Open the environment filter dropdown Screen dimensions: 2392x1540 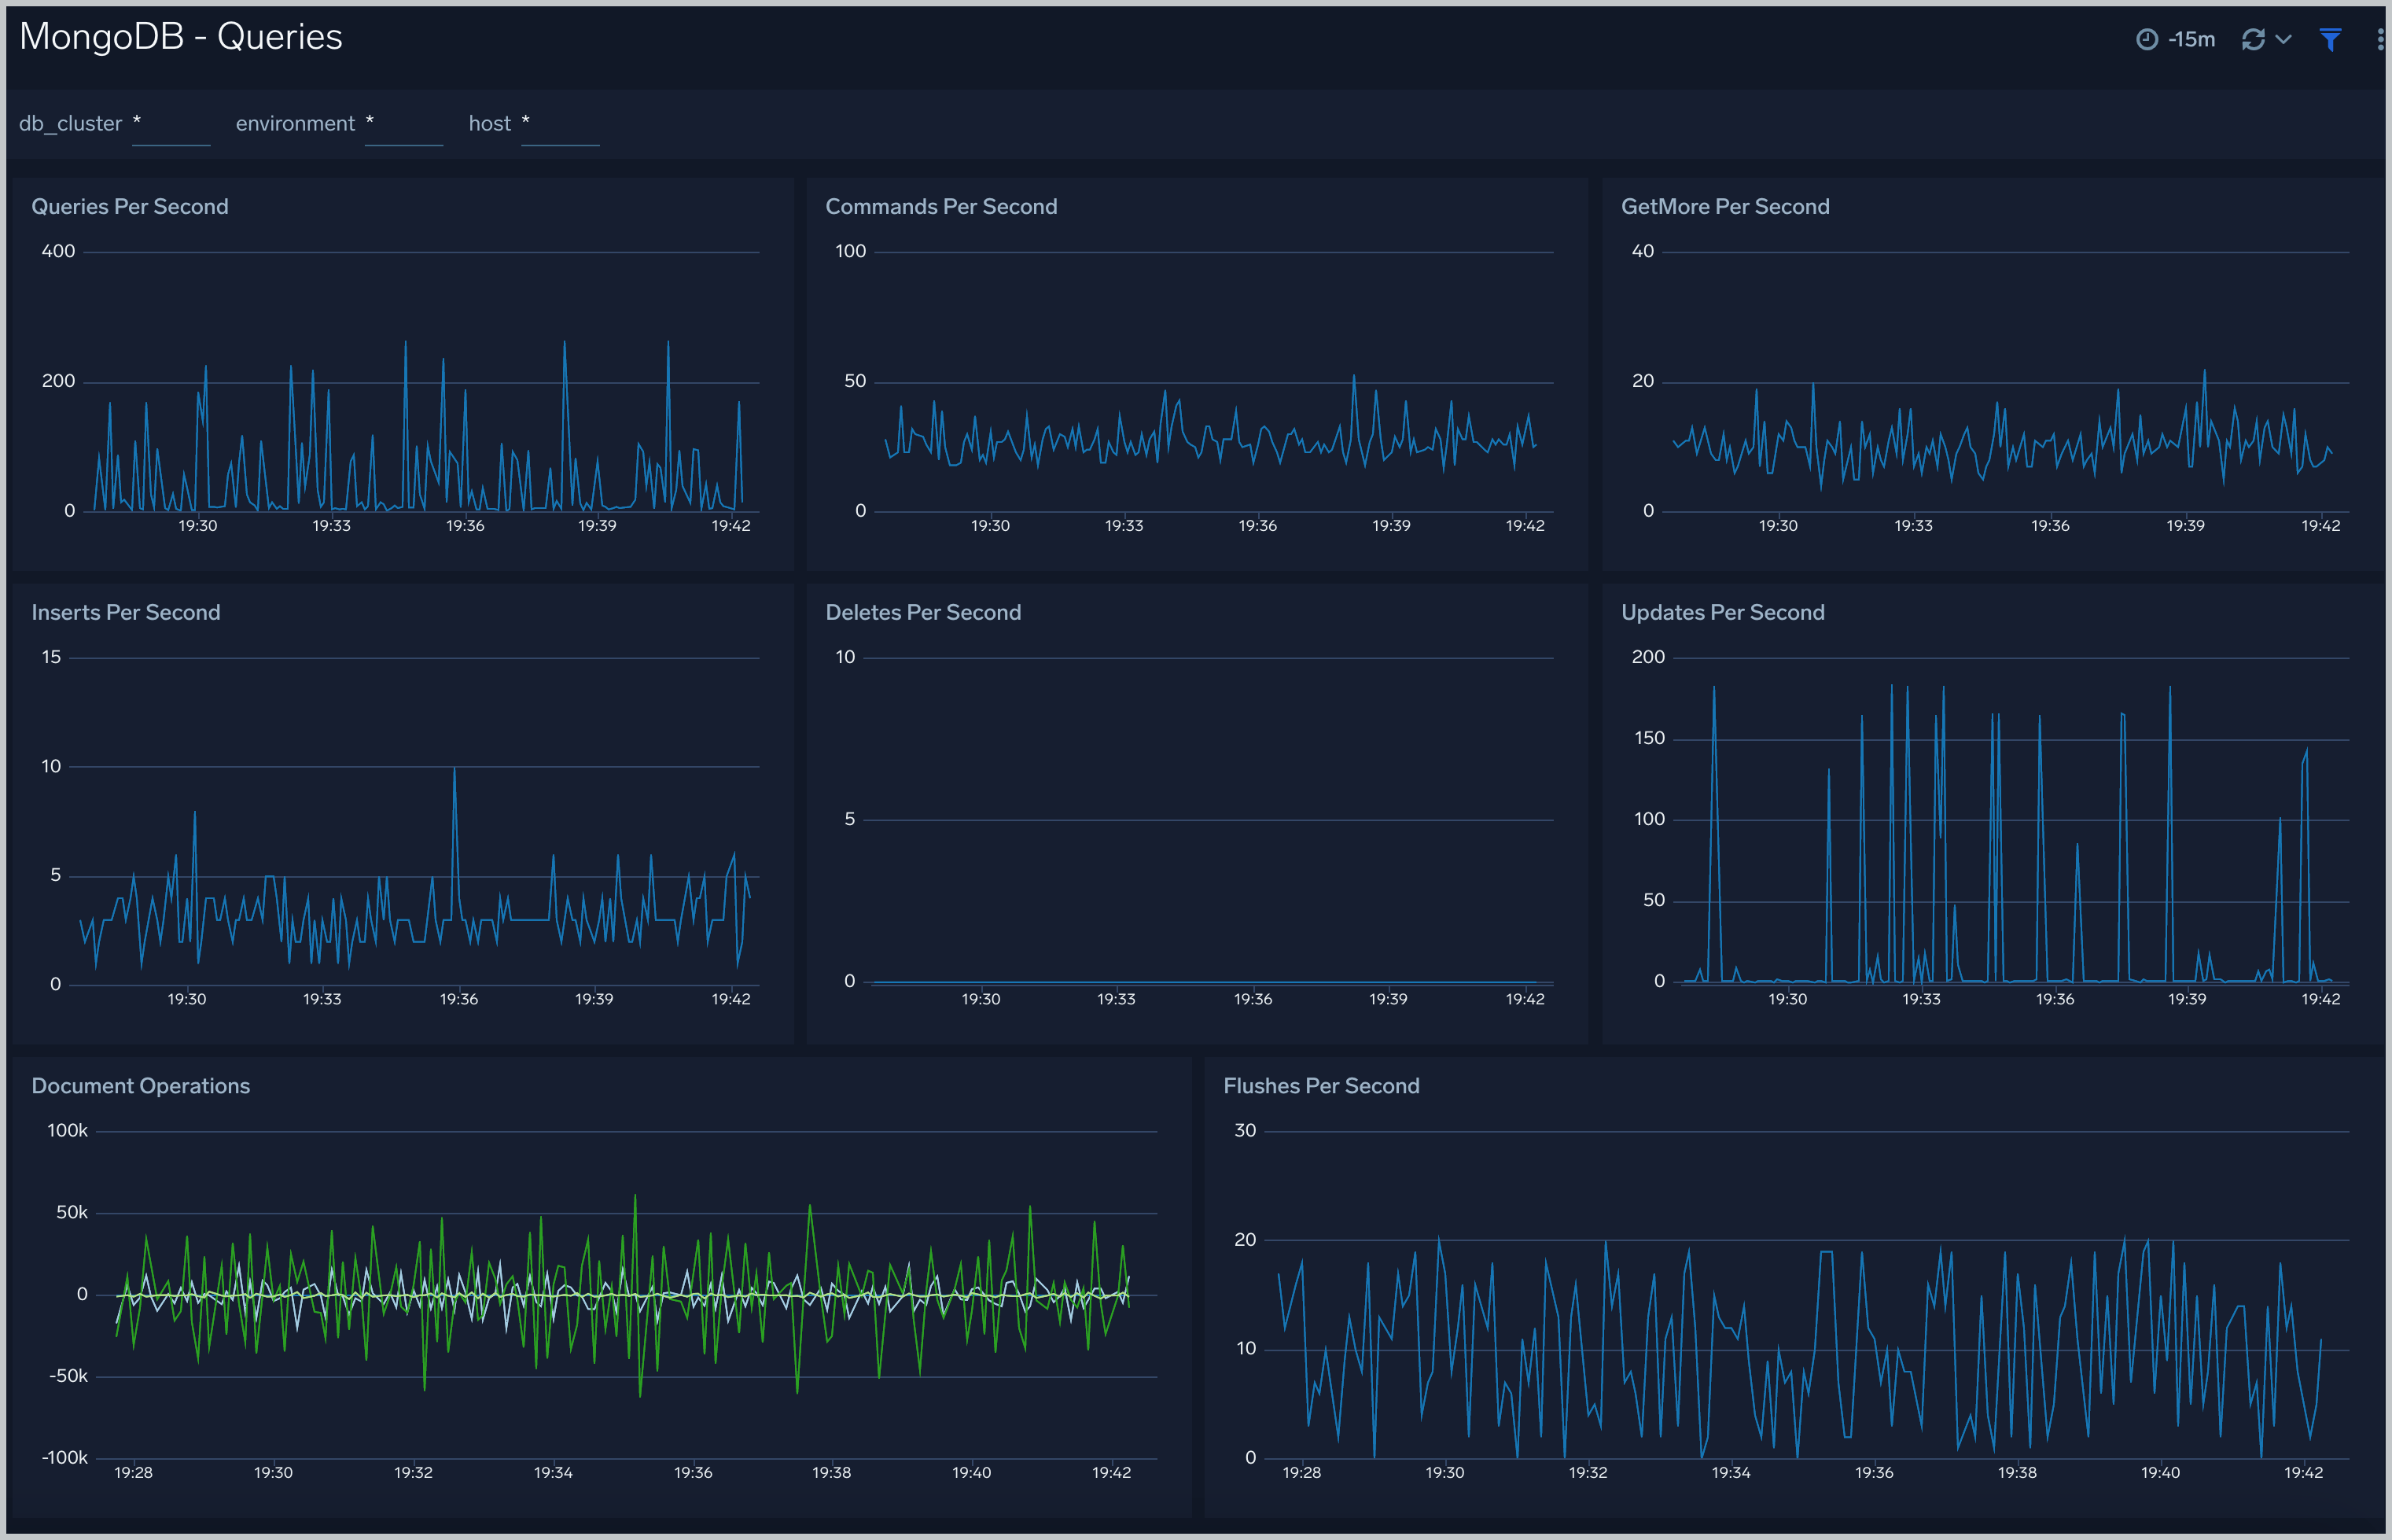pyautogui.click(x=404, y=123)
